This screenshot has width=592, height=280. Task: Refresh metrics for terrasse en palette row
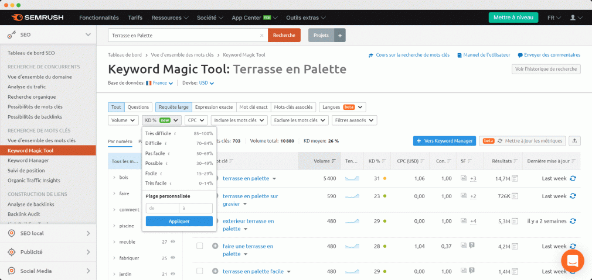click(x=573, y=178)
